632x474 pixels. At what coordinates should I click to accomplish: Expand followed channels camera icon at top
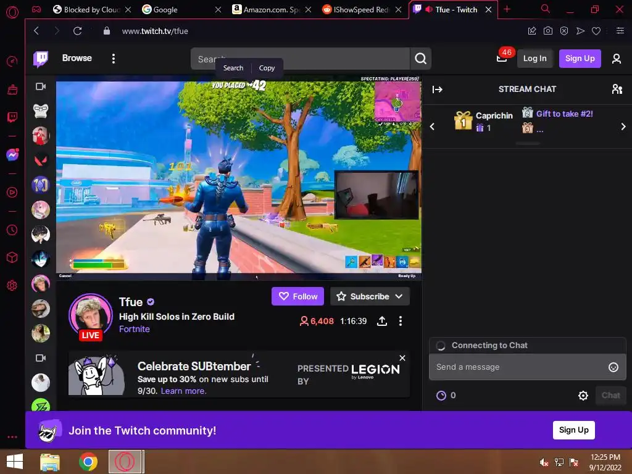pyautogui.click(x=41, y=86)
